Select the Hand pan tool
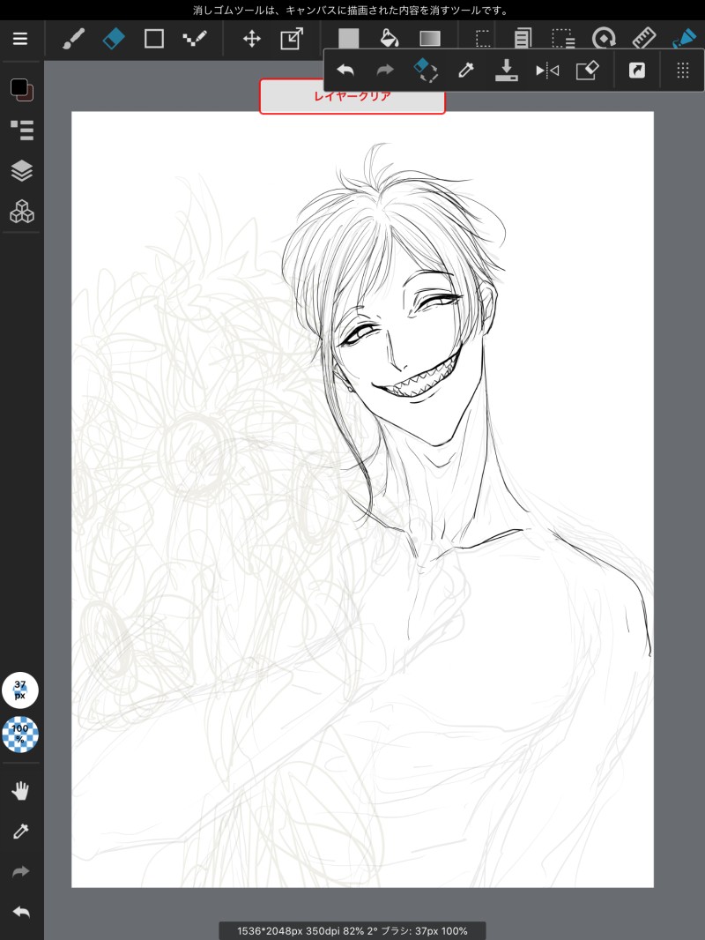The width and height of the screenshot is (705, 940). point(20,791)
